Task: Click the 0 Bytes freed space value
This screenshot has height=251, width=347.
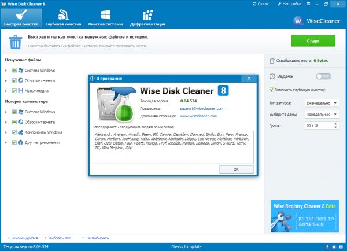Action: click(320, 60)
